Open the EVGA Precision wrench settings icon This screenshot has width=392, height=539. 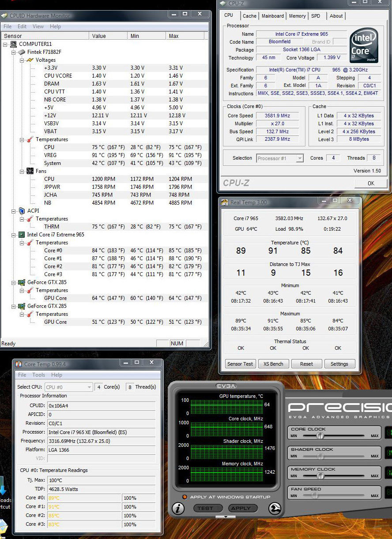(x=275, y=509)
